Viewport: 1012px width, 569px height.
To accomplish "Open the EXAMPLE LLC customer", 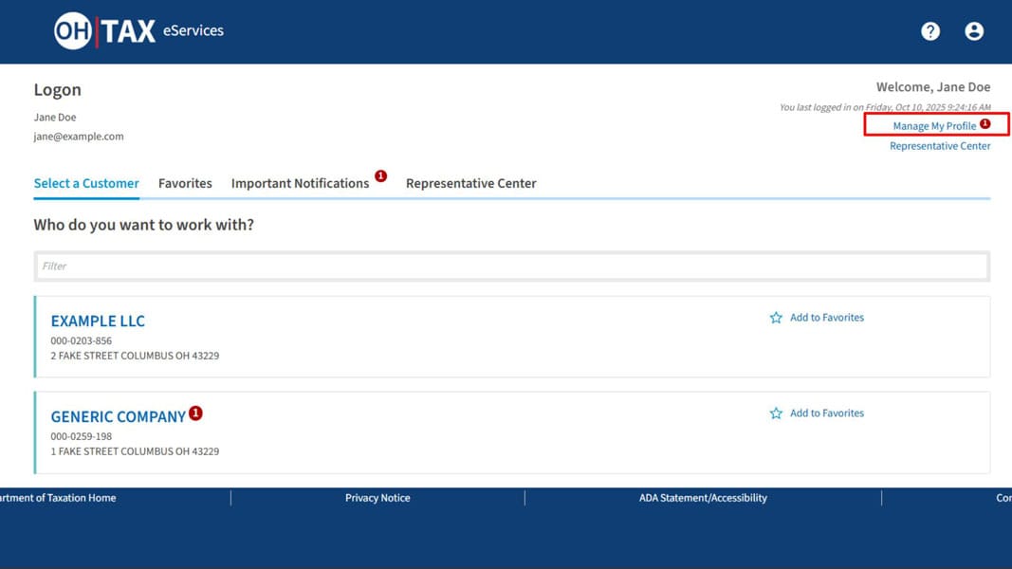I will click(98, 321).
